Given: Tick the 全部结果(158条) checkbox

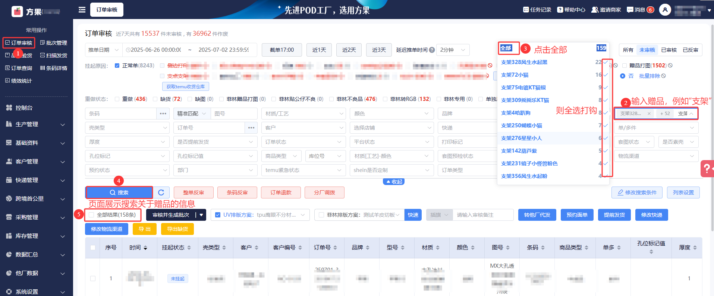Looking at the screenshot, I should tap(91, 215).
